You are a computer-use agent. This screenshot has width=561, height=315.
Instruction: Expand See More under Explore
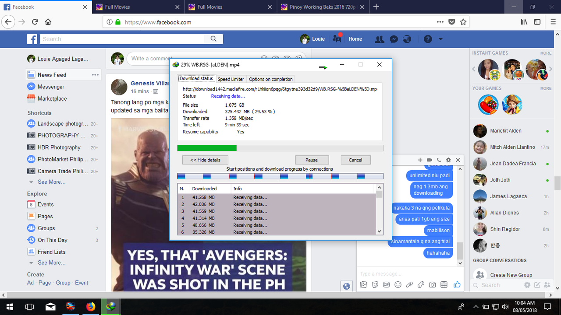pos(51,263)
